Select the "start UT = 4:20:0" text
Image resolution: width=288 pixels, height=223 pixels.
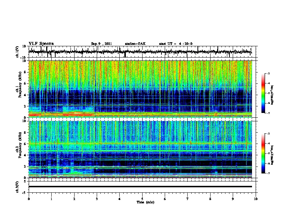176,44
